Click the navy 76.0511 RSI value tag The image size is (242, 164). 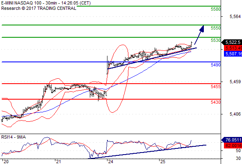[x=232, y=140]
